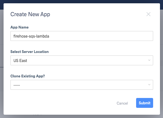Click the dimmed backdrop below the dialog

[82, 116]
